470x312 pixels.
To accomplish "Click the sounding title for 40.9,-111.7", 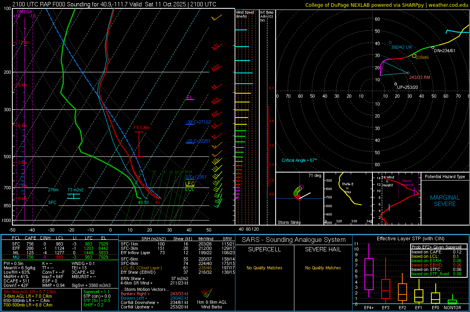I will tap(114, 4).
